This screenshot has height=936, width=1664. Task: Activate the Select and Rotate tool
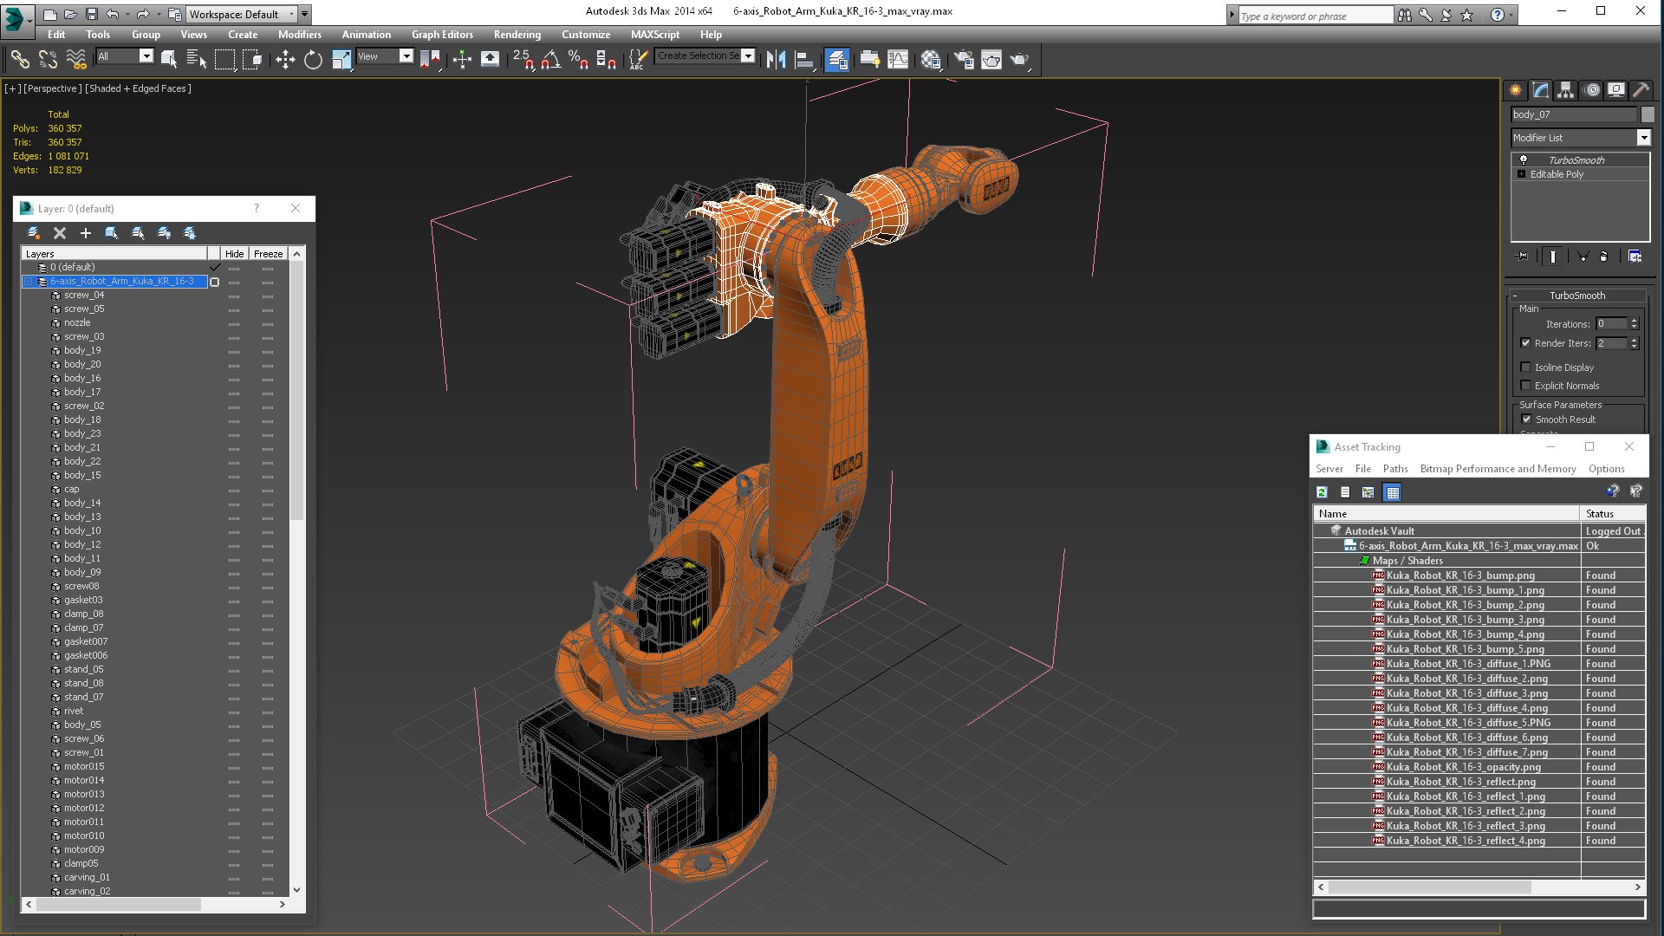point(313,59)
